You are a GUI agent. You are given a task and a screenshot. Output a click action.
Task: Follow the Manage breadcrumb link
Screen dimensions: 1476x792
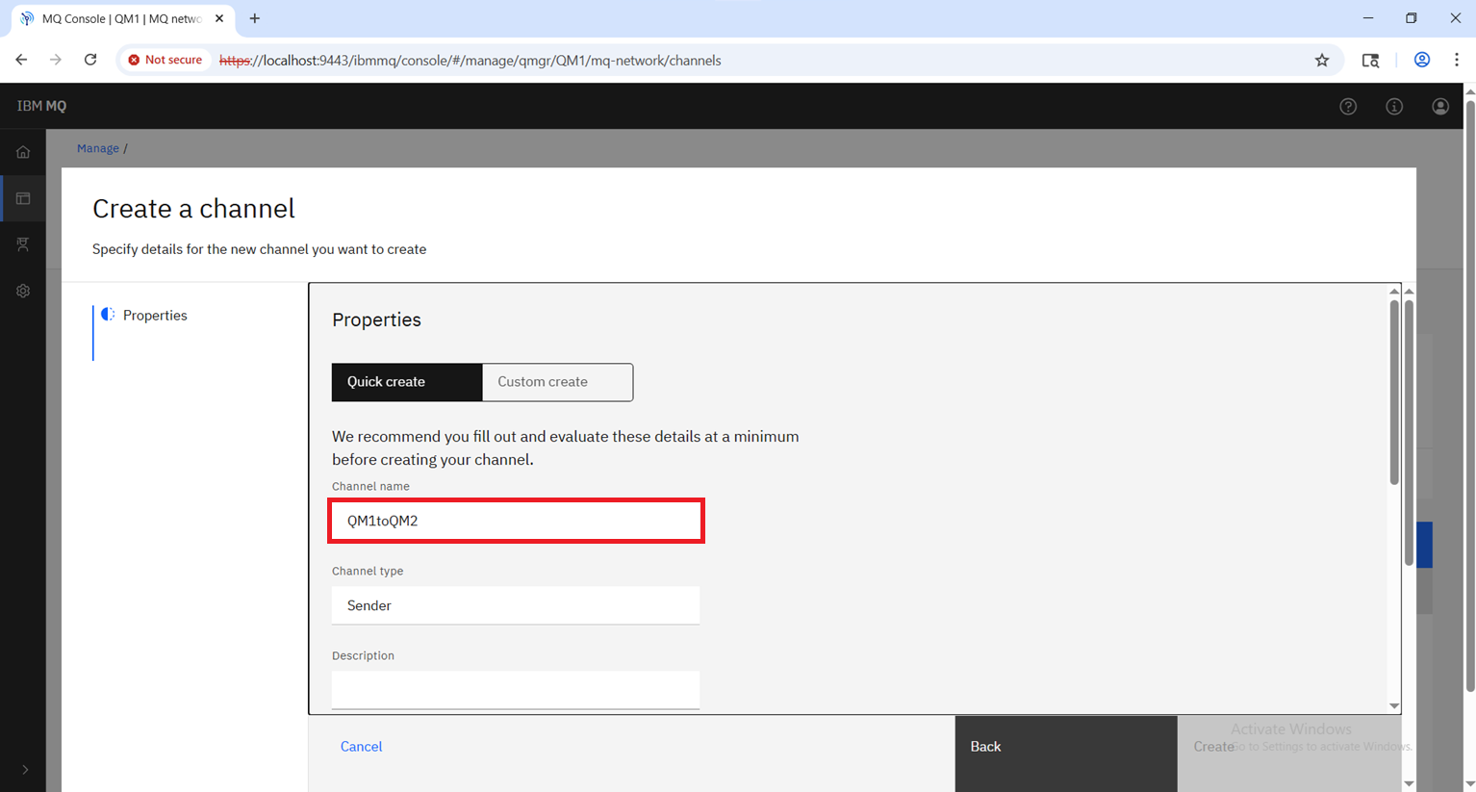pyautogui.click(x=98, y=148)
